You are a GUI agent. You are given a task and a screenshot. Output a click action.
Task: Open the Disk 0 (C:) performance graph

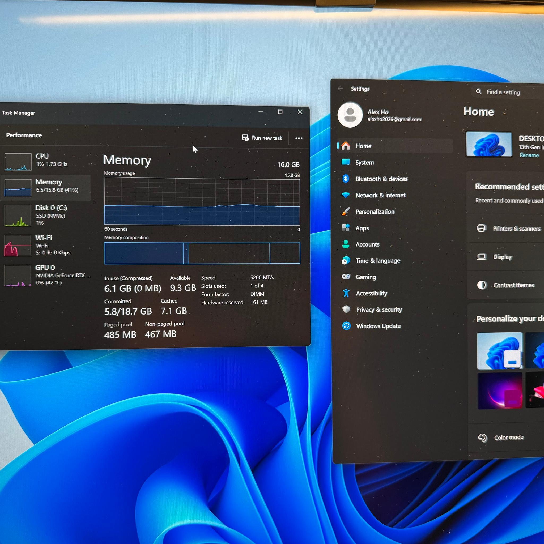18,215
